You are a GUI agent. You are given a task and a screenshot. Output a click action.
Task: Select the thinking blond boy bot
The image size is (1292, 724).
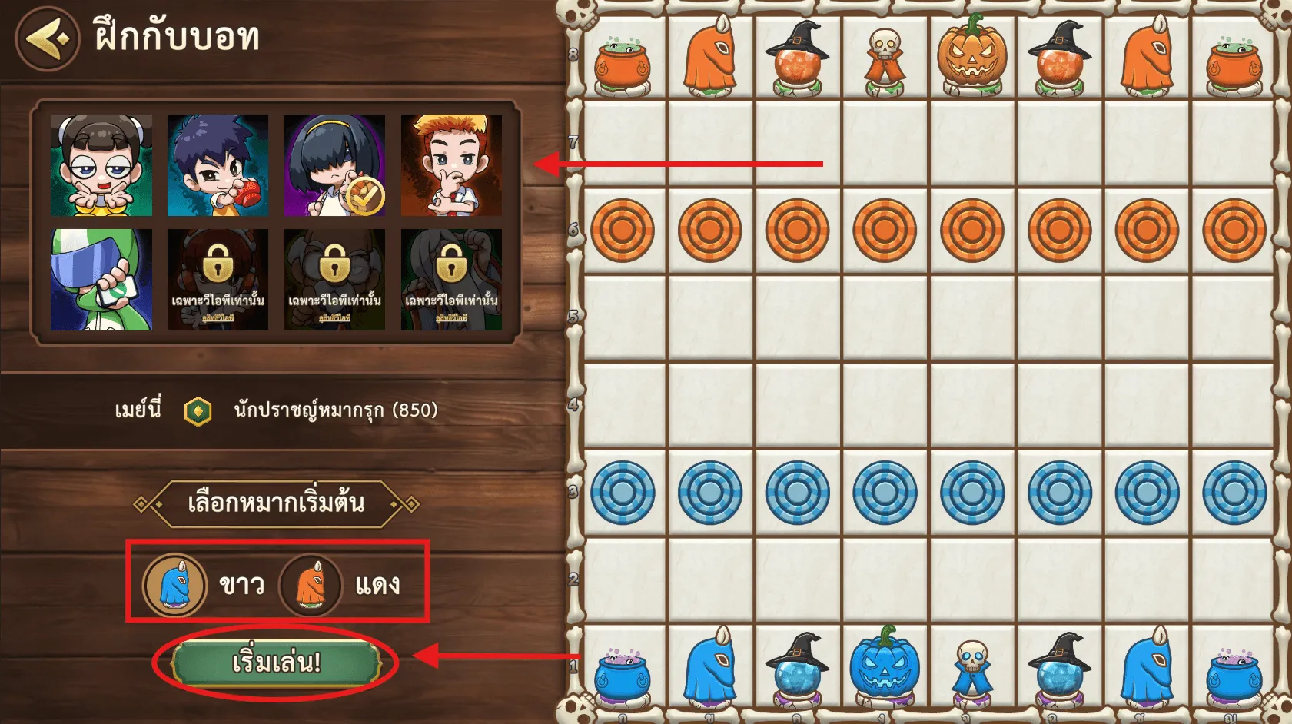[451, 165]
